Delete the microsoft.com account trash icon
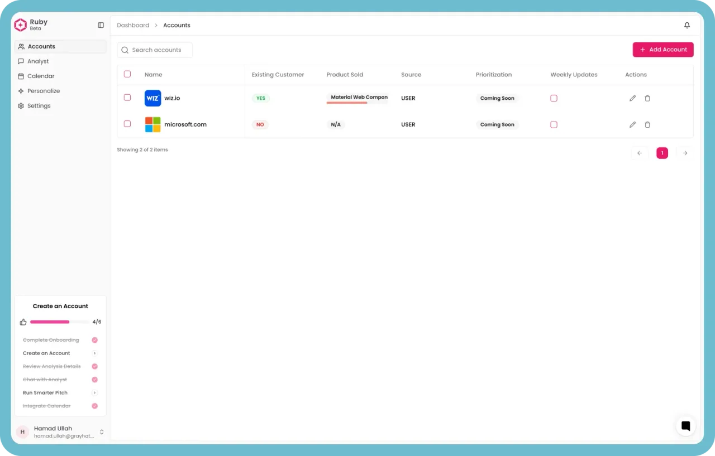The width and height of the screenshot is (715, 456). [x=647, y=125]
